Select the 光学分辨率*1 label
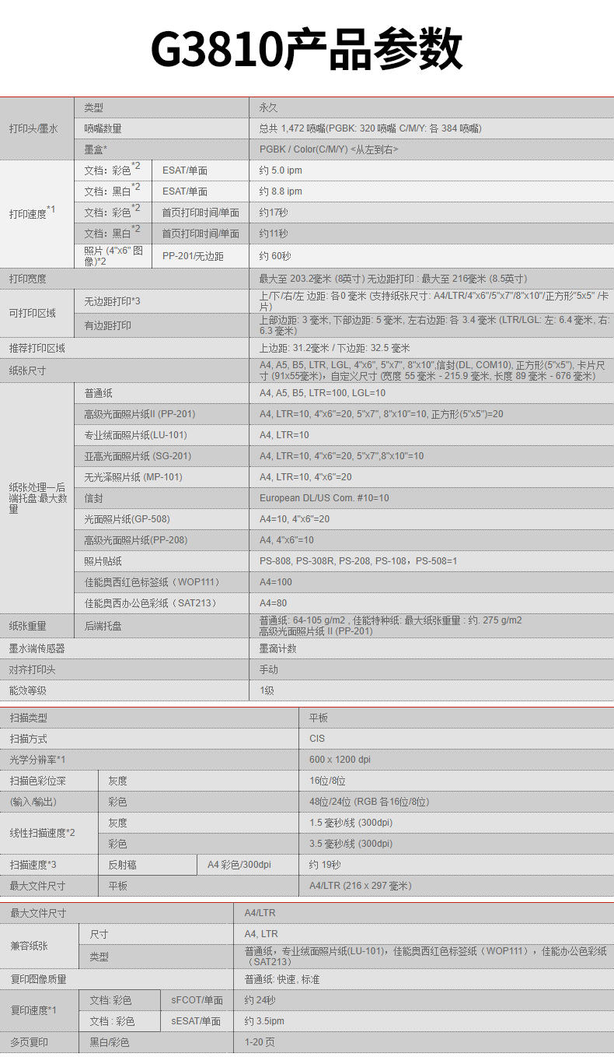Image resolution: width=614 pixels, height=1057 pixels. tap(37, 760)
